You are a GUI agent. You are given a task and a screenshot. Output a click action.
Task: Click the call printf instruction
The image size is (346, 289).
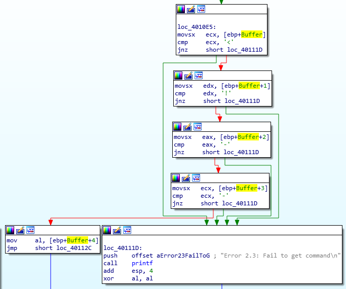(x=128, y=263)
